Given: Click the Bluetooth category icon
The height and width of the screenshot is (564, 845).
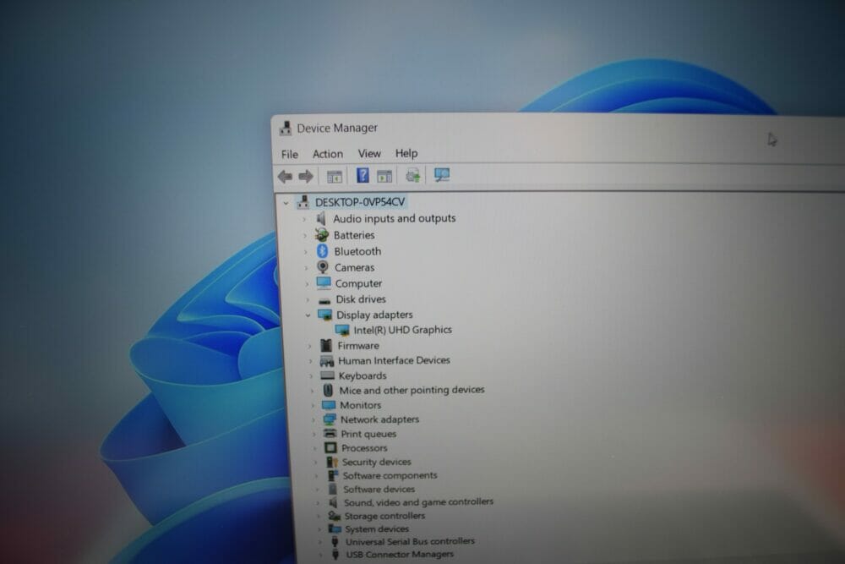Looking at the screenshot, I should (322, 251).
